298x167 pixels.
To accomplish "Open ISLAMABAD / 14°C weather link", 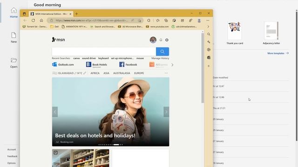I will 70,73.
